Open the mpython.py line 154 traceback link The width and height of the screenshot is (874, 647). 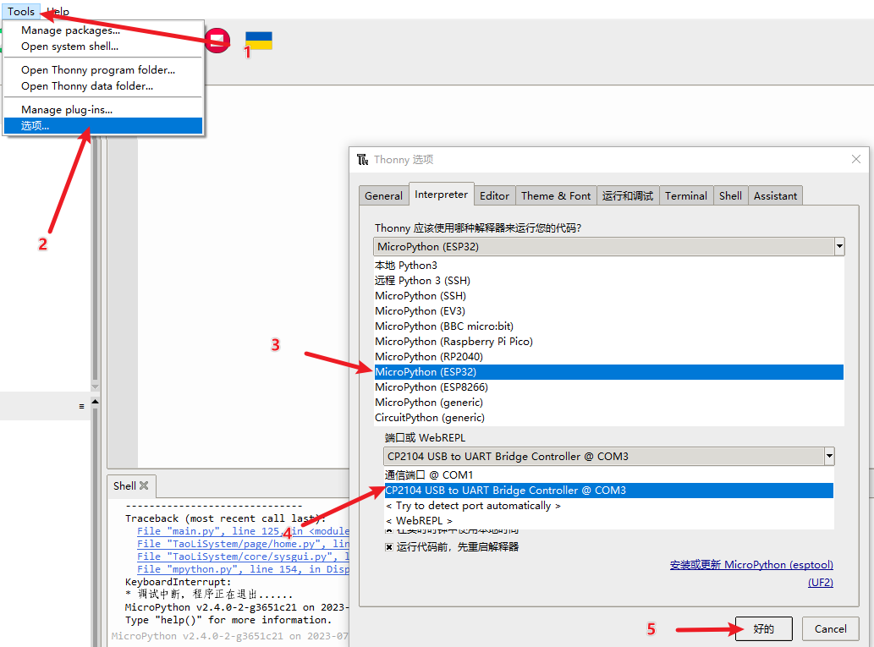(243, 569)
